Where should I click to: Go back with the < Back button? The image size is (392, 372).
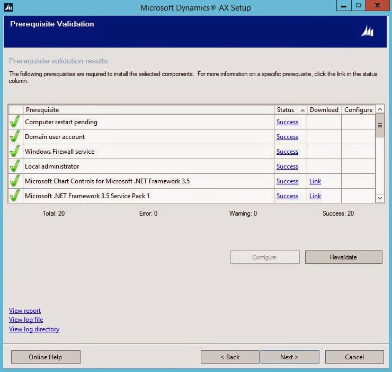(x=230, y=357)
